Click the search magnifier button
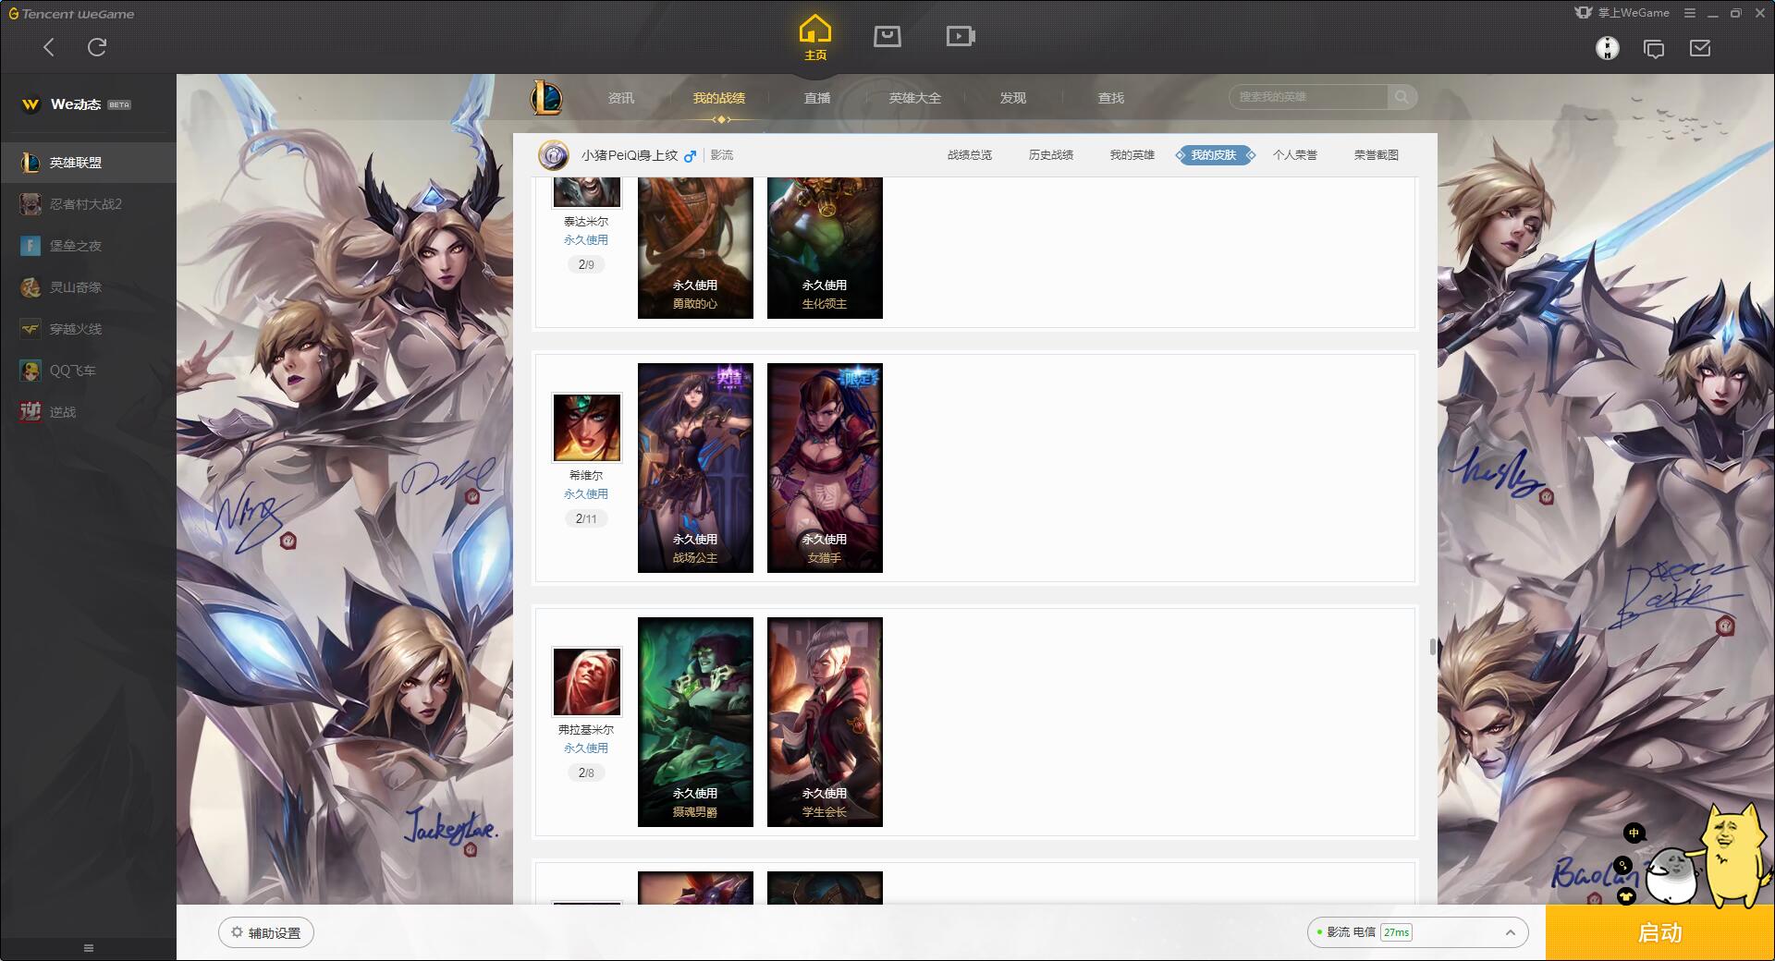Viewport: 1775px width, 961px height. click(x=1402, y=97)
